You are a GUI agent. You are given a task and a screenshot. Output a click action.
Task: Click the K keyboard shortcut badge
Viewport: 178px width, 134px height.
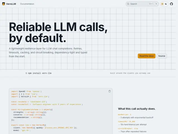[x=156, y=4]
